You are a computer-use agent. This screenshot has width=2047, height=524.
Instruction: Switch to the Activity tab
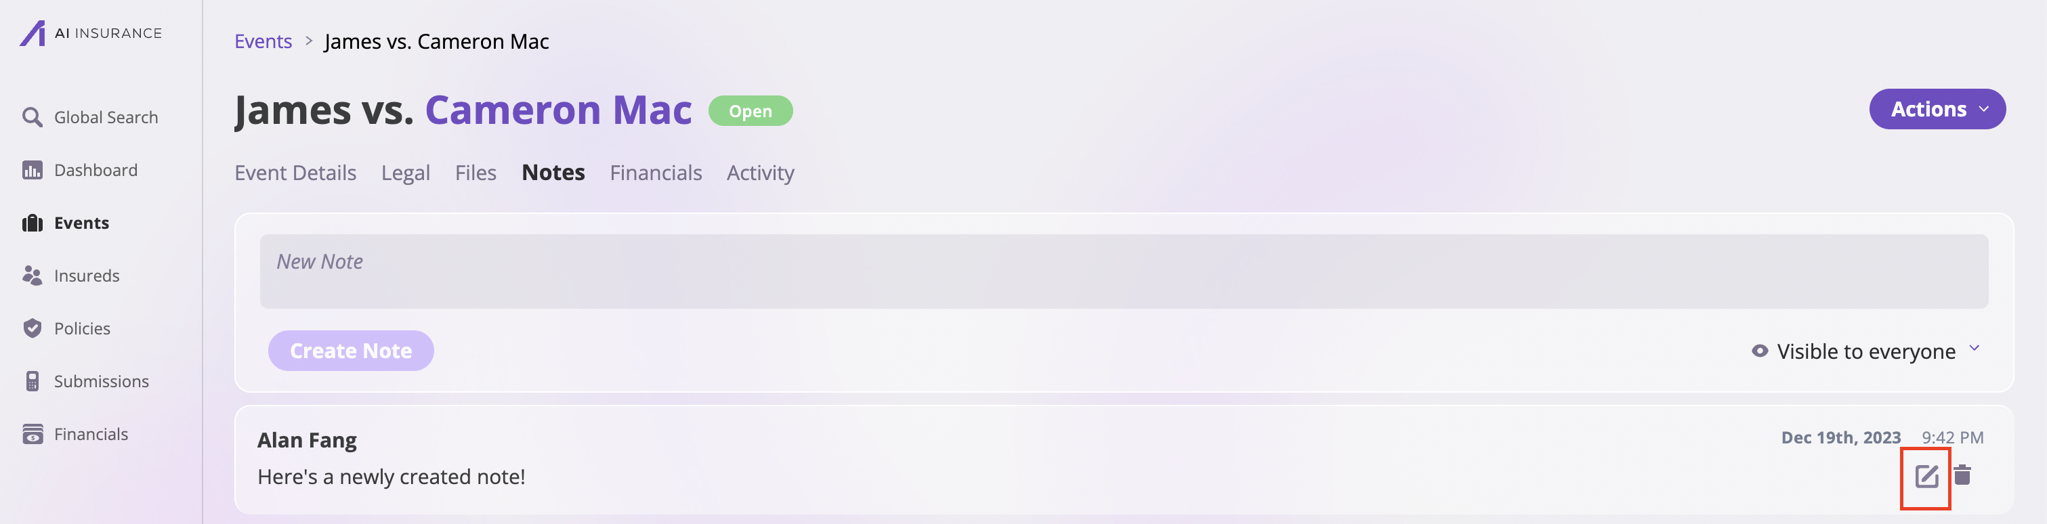click(761, 172)
